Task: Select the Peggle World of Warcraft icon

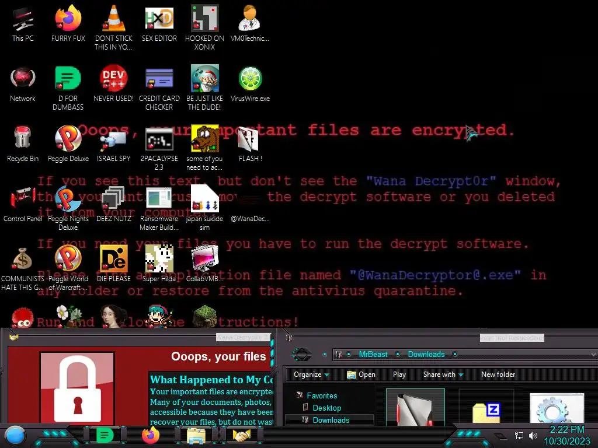Action: click(68, 268)
